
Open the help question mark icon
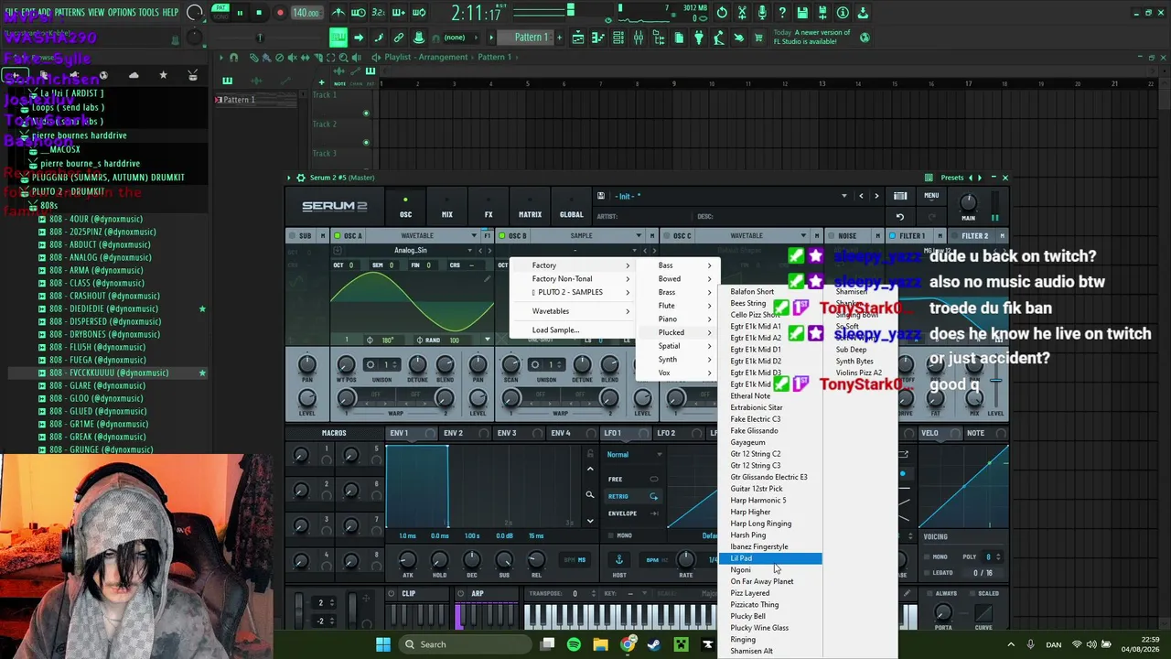point(782,13)
